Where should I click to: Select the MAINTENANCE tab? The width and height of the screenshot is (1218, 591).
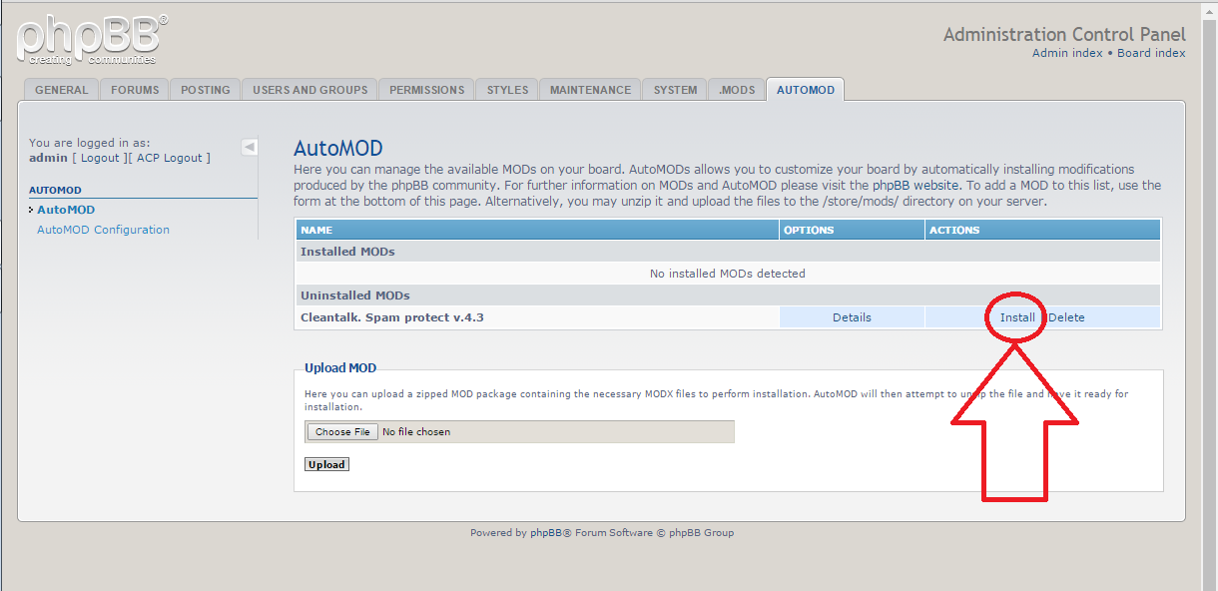(589, 89)
